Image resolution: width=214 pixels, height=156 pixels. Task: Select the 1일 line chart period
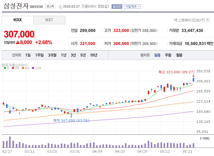click(28, 55)
